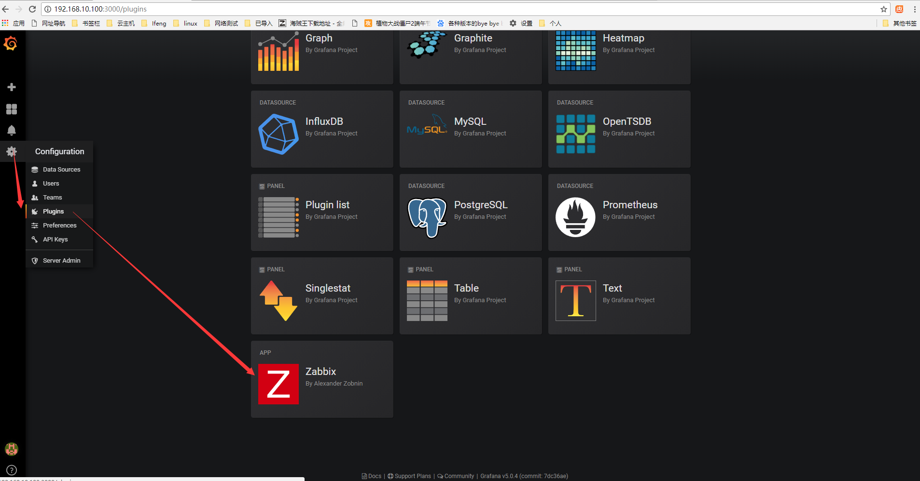Click the red Zabbix Z logo
The width and height of the screenshot is (920, 481).
pyautogui.click(x=279, y=384)
